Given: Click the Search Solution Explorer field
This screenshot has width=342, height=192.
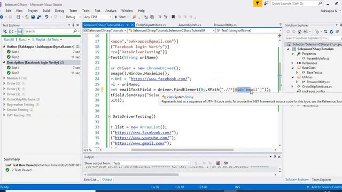Looking at the screenshot, I should 313,38.
